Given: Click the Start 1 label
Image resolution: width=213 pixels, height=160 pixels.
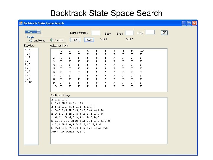Looking at the screenshot, I should [x=103, y=39].
